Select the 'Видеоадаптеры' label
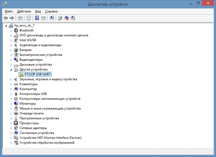The image size is (216, 157). (x=31, y=60)
